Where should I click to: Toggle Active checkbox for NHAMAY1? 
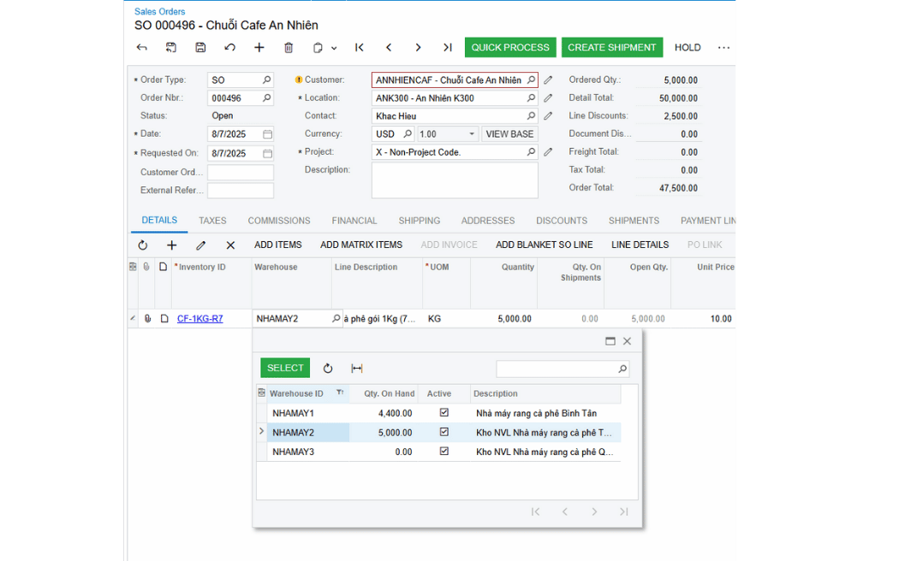[x=444, y=413]
